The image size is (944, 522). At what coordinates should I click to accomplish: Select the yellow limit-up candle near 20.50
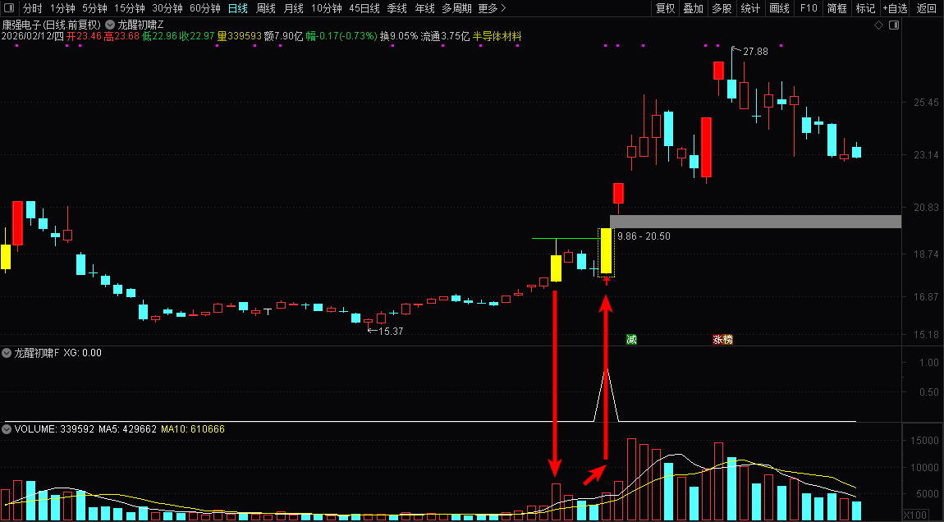[606, 251]
